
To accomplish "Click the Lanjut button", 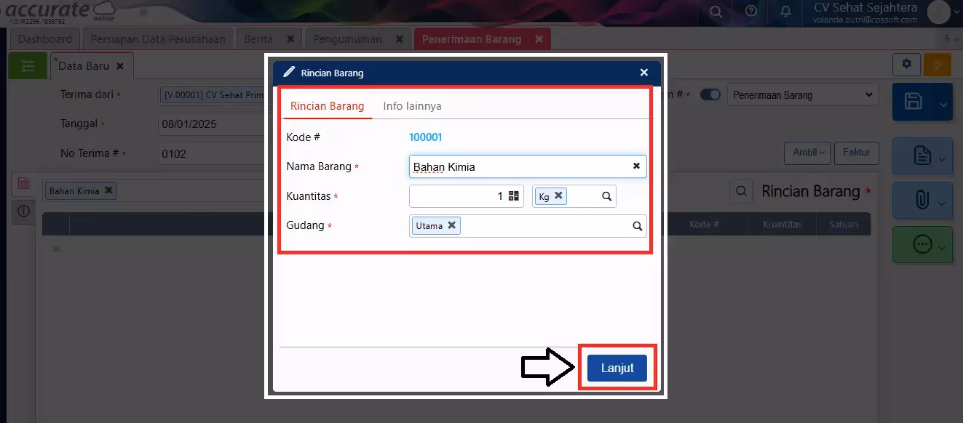I will pyautogui.click(x=617, y=368).
